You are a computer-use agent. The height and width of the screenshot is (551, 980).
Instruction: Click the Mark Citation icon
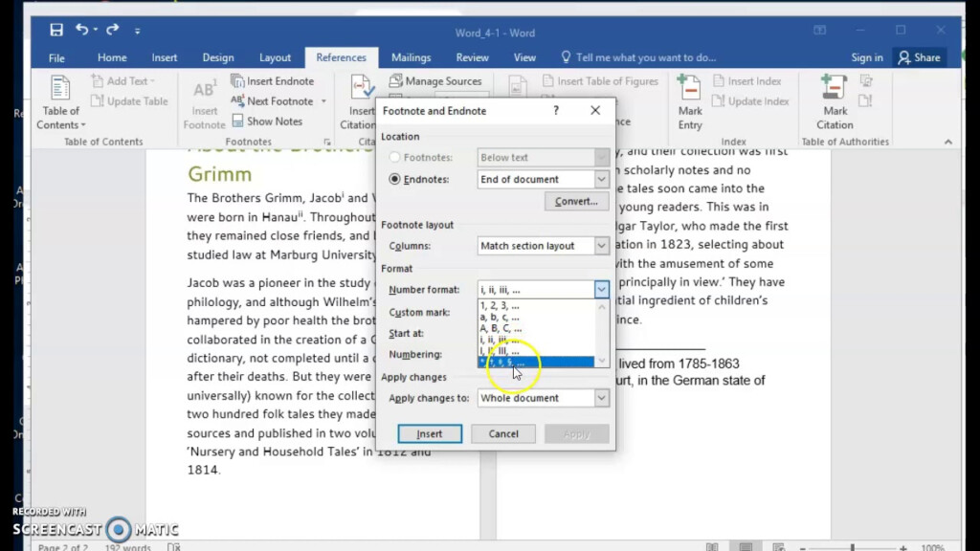pos(835,103)
